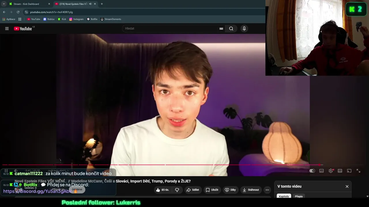Viewport: 369px width, 207px height.
Task: Start voice search with the microphone
Action: pyautogui.click(x=244, y=28)
